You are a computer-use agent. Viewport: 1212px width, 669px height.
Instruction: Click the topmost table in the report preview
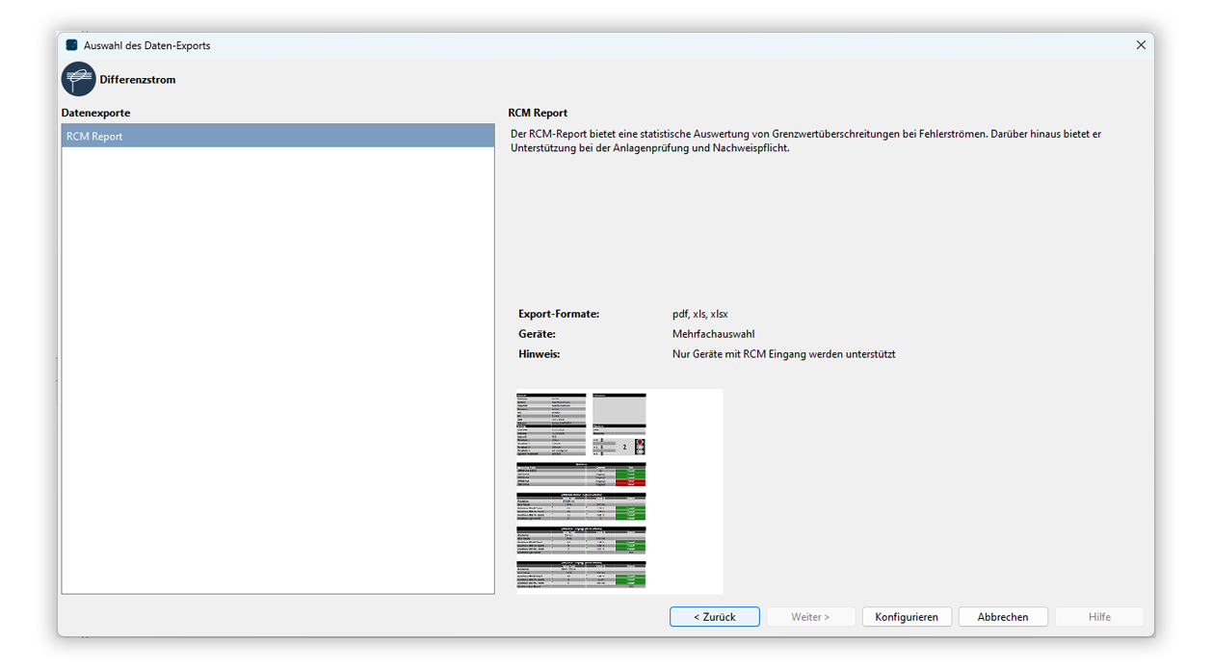click(551, 424)
